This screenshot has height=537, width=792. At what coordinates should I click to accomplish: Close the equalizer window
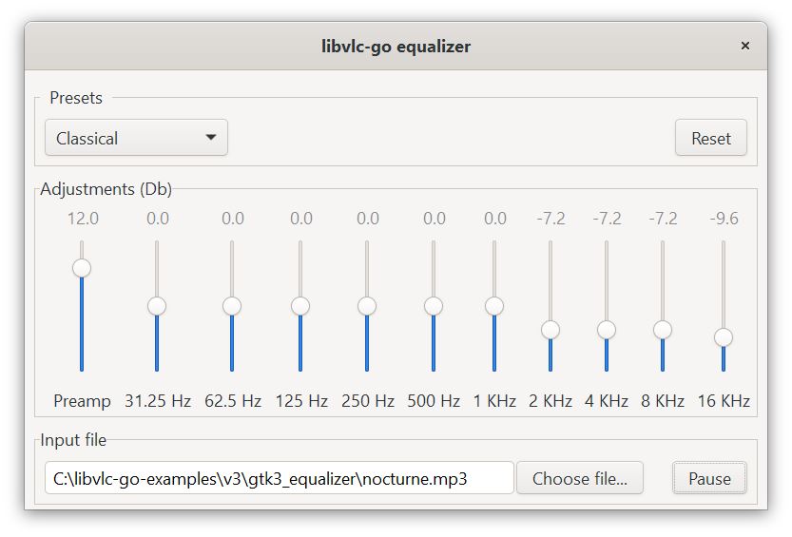(745, 46)
